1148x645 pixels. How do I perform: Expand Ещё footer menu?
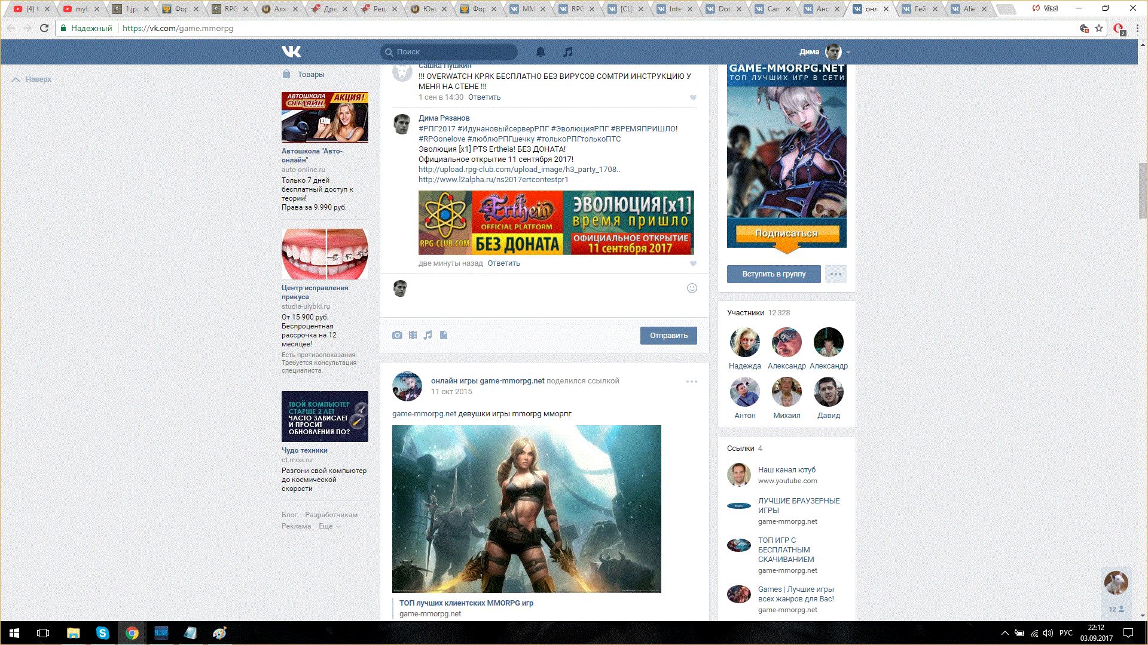tap(329, 526)
